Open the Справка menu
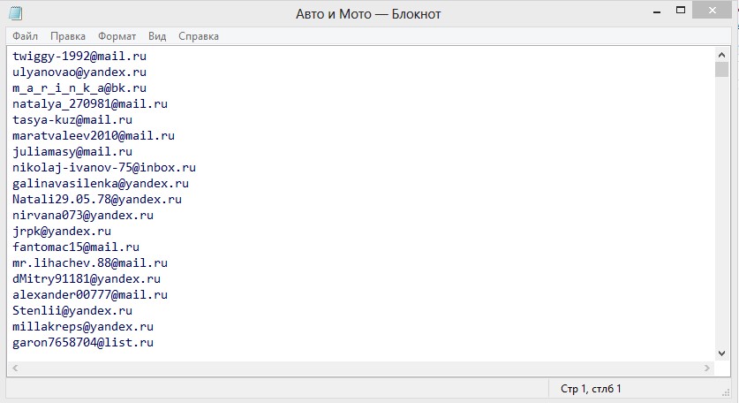This screenshot has width=739, height=403. click(199, 36)
